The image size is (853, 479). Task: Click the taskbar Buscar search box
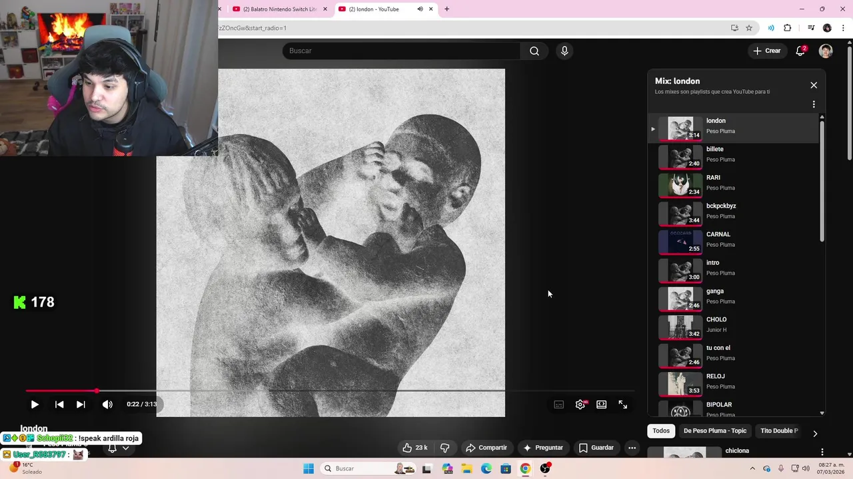tap(369, 468)
